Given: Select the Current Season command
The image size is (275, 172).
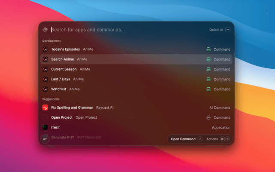Looking at the screenshot, I should (136, 69).
